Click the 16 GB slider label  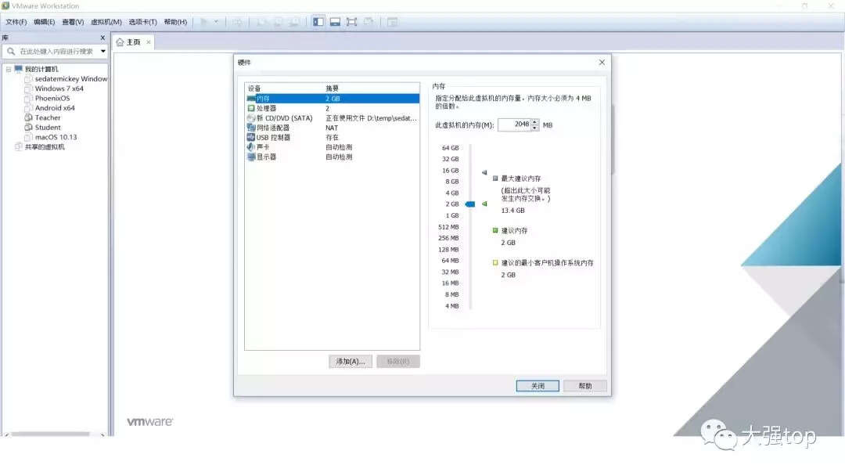point(450,171)
